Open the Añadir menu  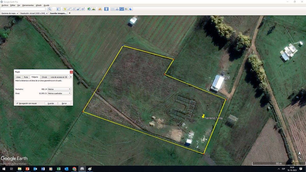tap(39, 5)
